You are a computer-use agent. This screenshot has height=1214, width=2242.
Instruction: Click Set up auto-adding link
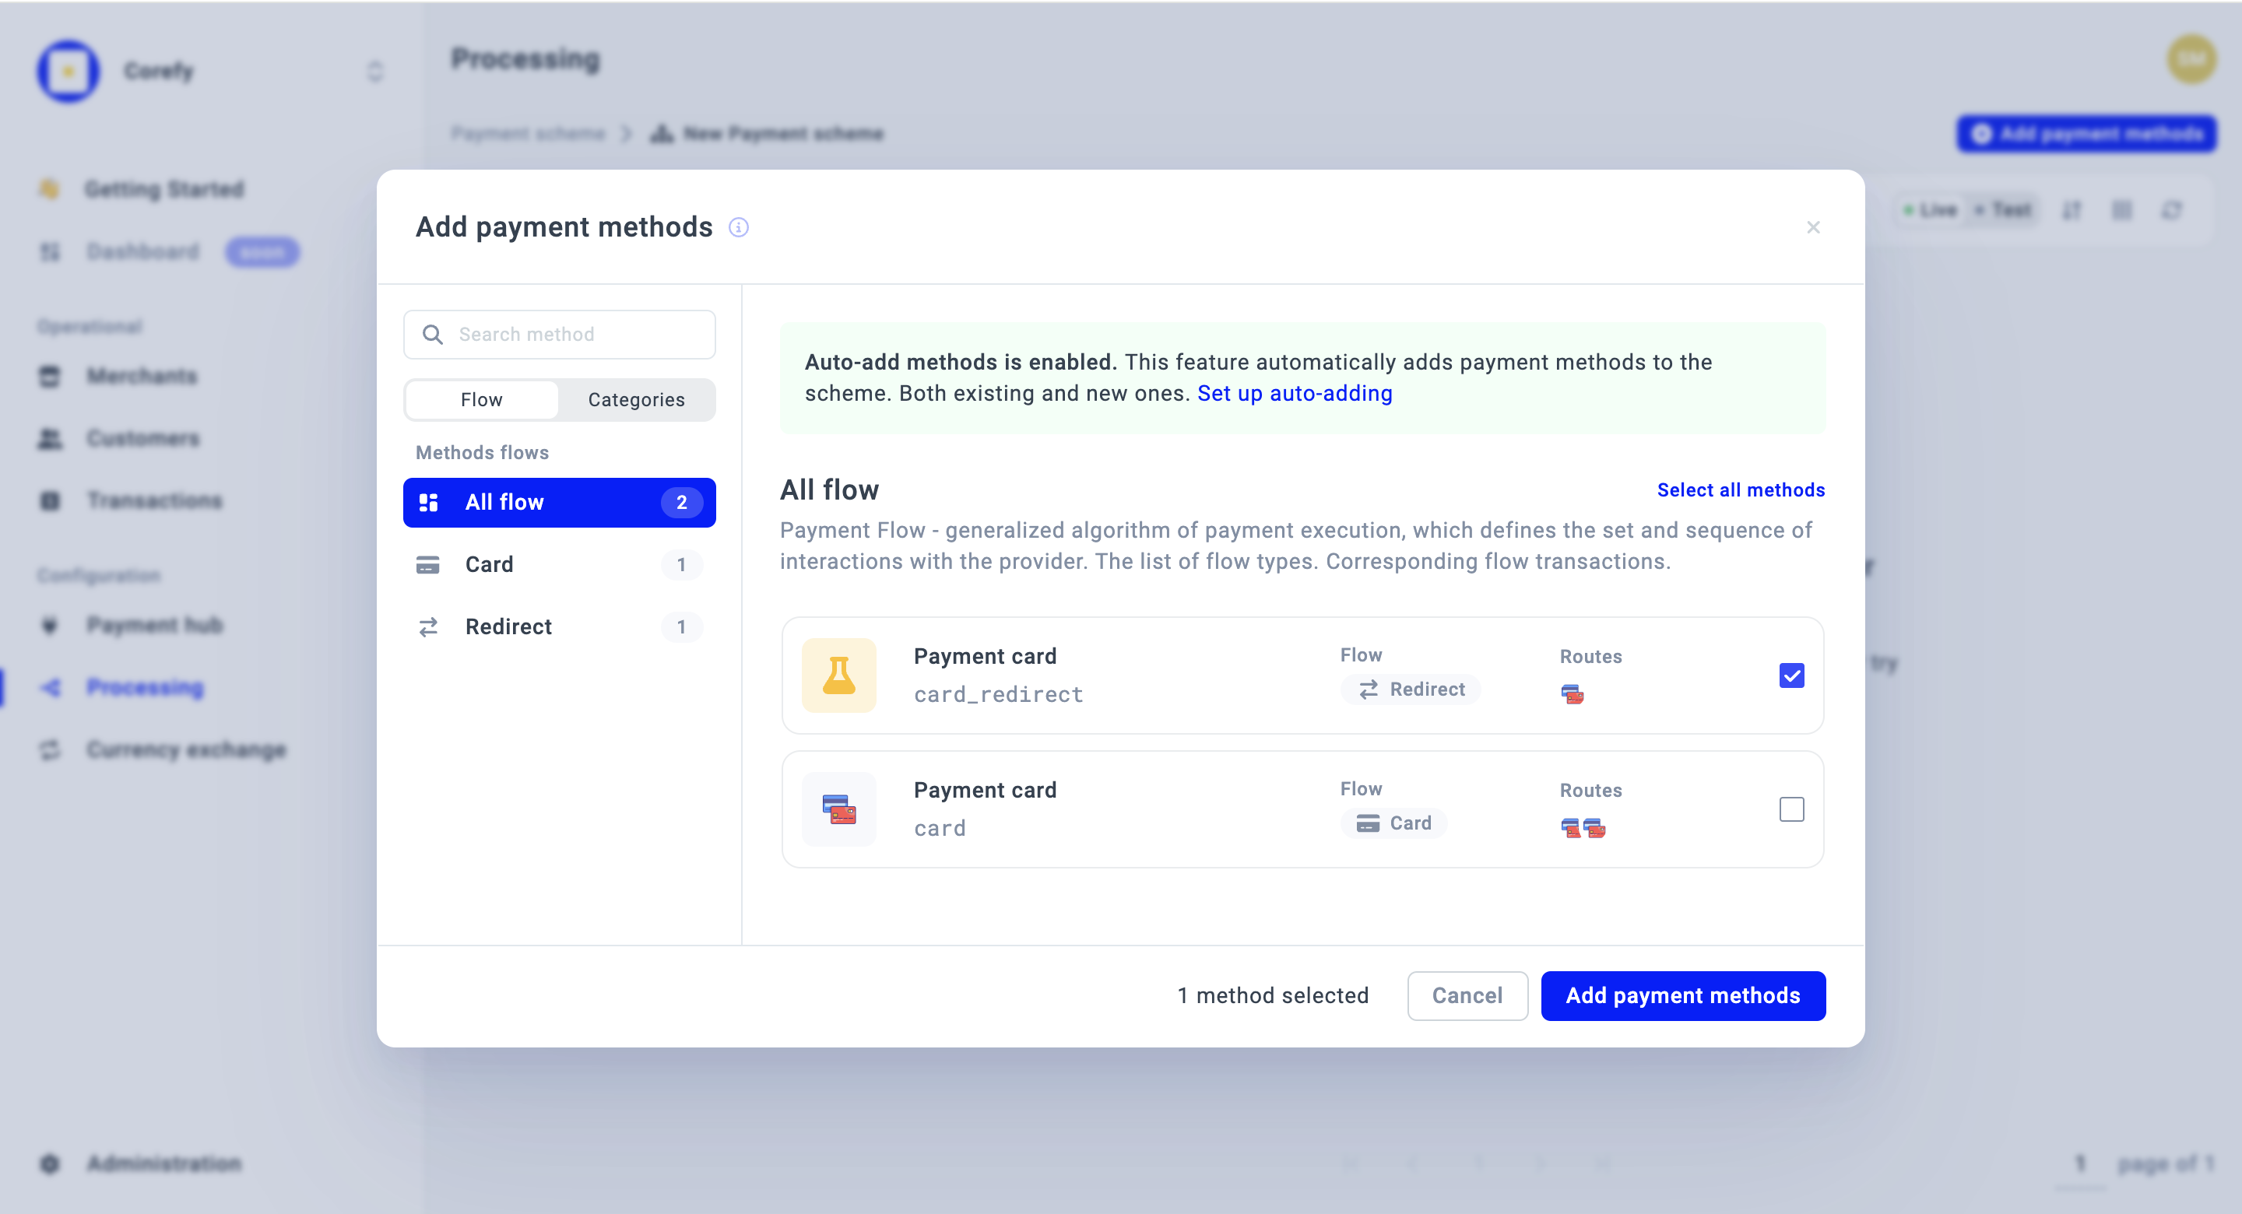tap(1294, 393)
